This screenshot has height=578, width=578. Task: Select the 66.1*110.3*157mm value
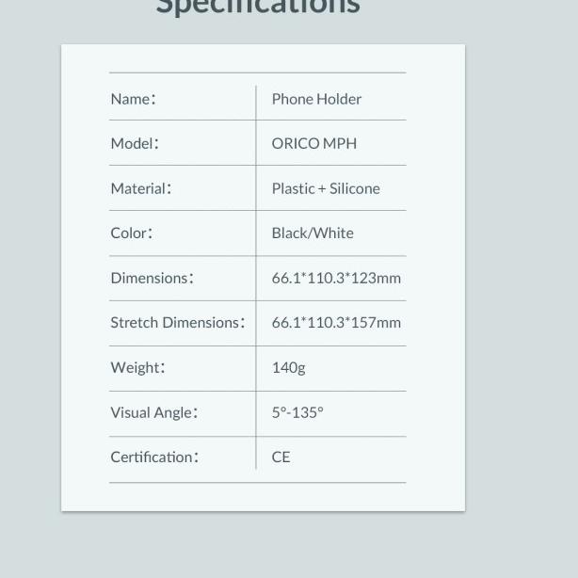pos(336,322)
